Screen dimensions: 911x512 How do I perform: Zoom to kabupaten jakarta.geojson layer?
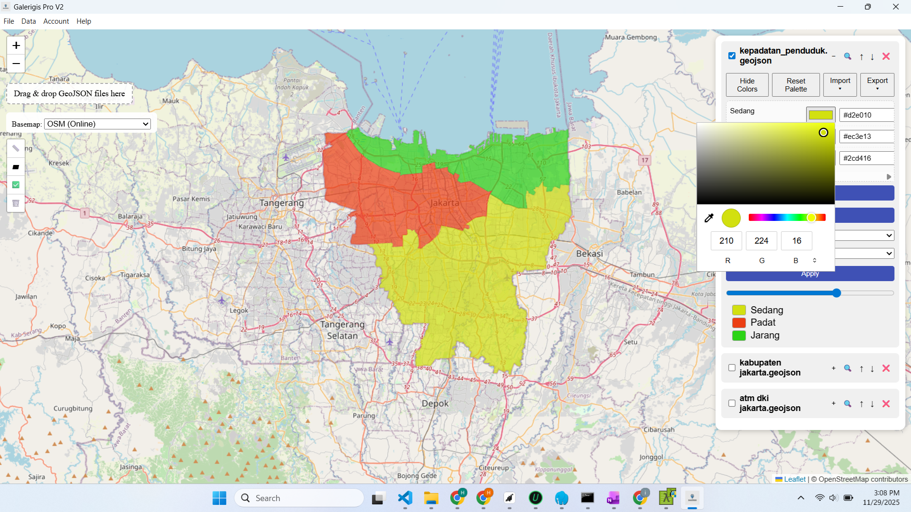click(x=847, y=368)
